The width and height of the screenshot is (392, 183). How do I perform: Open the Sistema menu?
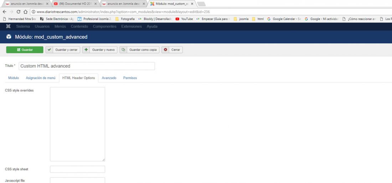click(x=23, y=26)
